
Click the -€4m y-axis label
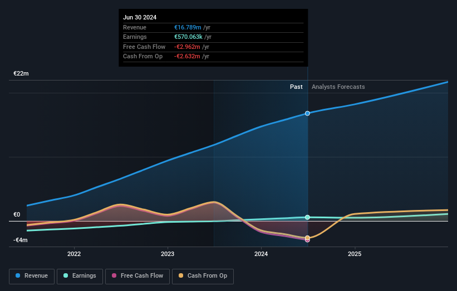21,240
